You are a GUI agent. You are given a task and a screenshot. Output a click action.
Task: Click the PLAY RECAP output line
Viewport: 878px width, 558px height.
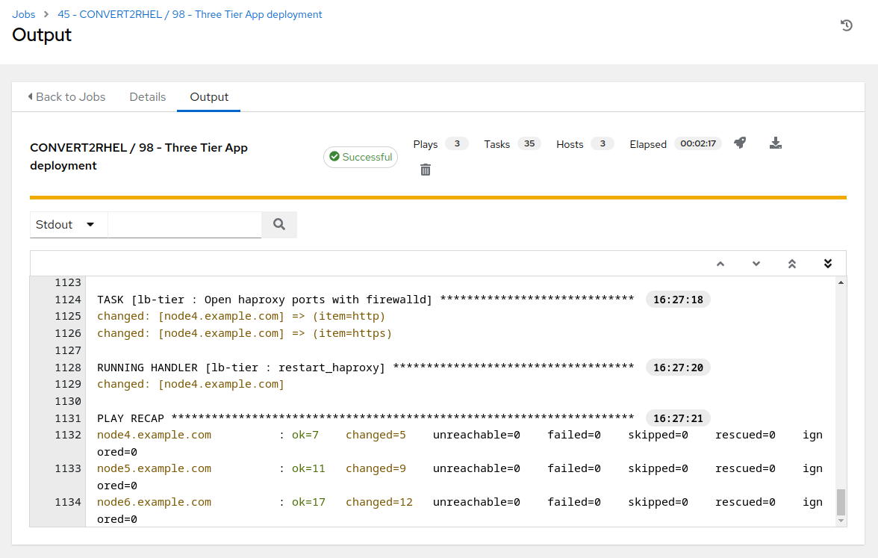(366, 418)
